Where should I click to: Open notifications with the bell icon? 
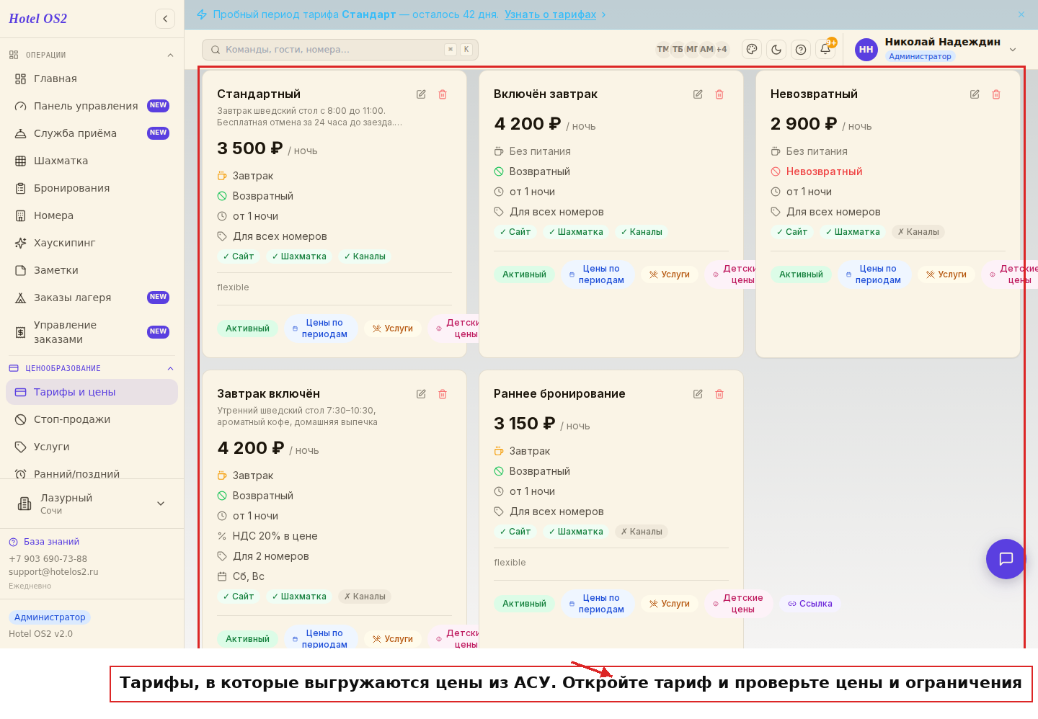pos(825,50)
